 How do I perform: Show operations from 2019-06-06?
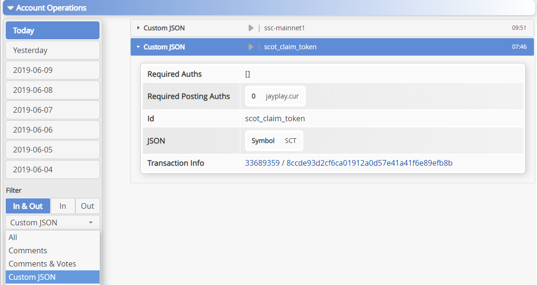53,130
